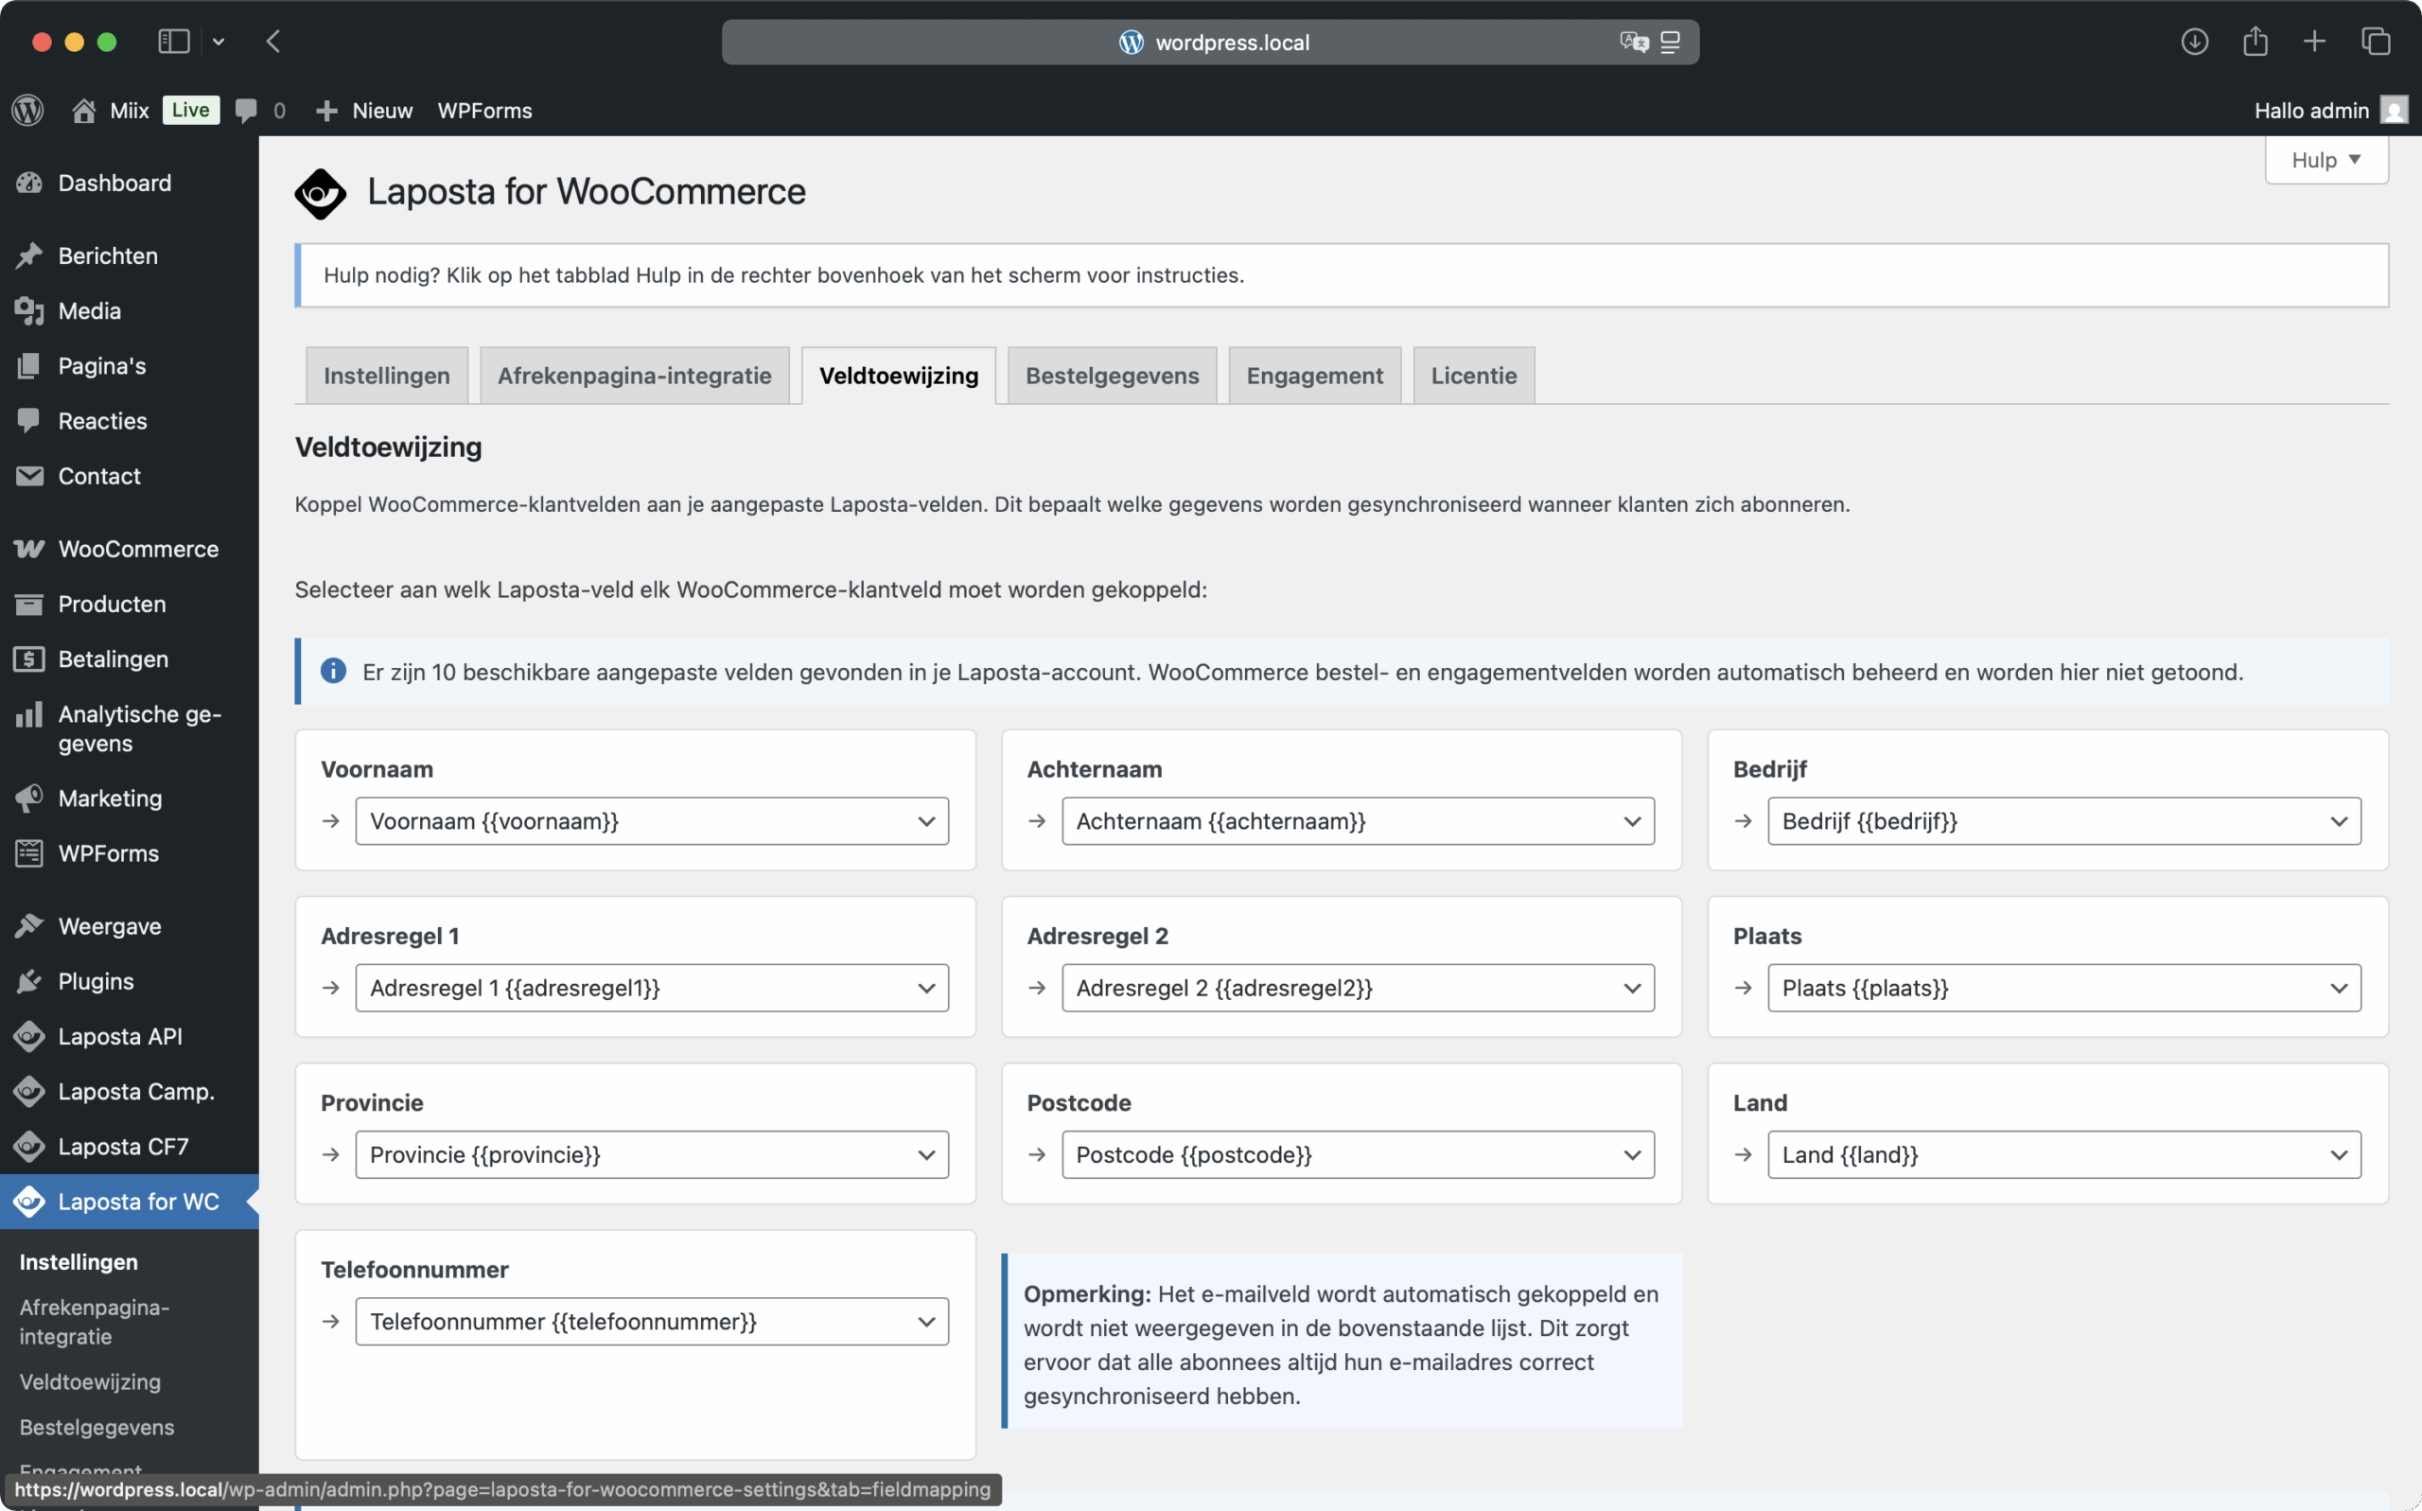This screenshot has width=2422, height=1511.
Task: Click the Live status badge
Action: tap(190, 110)
